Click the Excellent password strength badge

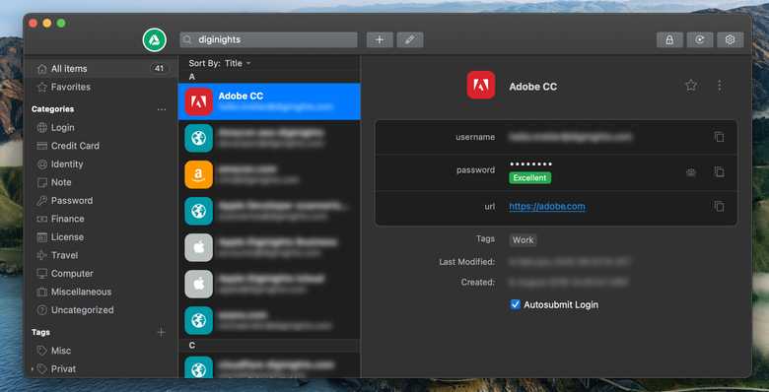coord(529,178)
